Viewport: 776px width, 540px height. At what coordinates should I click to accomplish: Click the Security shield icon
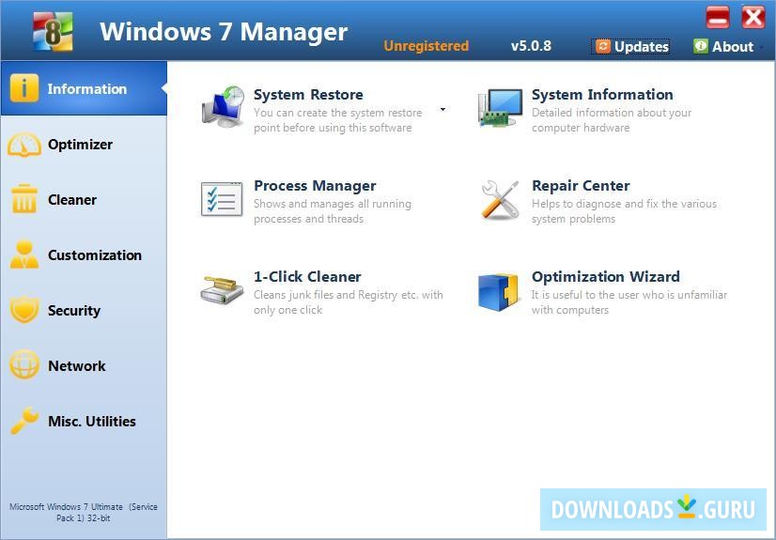tap(24, 310)
